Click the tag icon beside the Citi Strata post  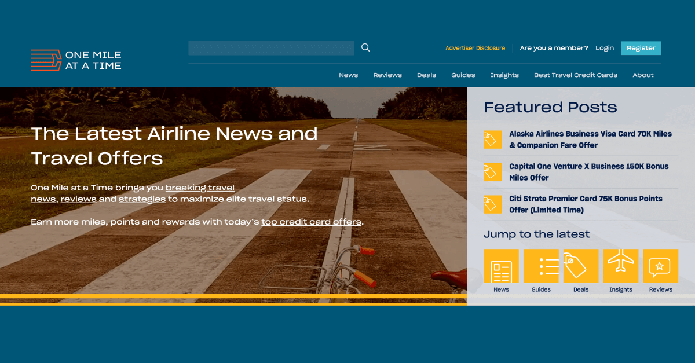[x=492, y=204]
